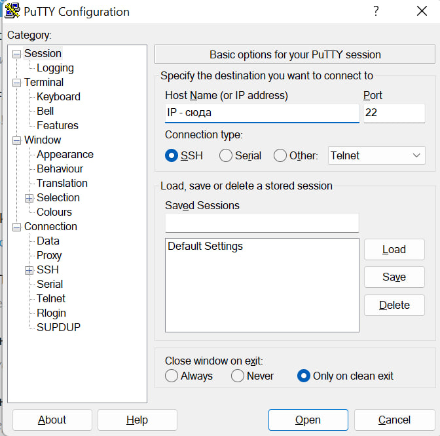
Task: Open the Logging category in tree
Action: pos(55,68)
